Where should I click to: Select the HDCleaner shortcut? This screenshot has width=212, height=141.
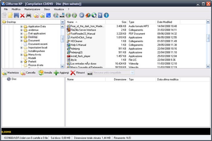[76, 41]
